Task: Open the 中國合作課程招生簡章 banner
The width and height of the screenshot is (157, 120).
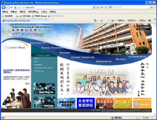Action: 66,103
